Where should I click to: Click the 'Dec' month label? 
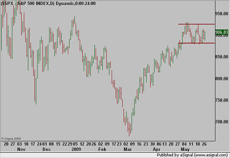tap(47, 149)
